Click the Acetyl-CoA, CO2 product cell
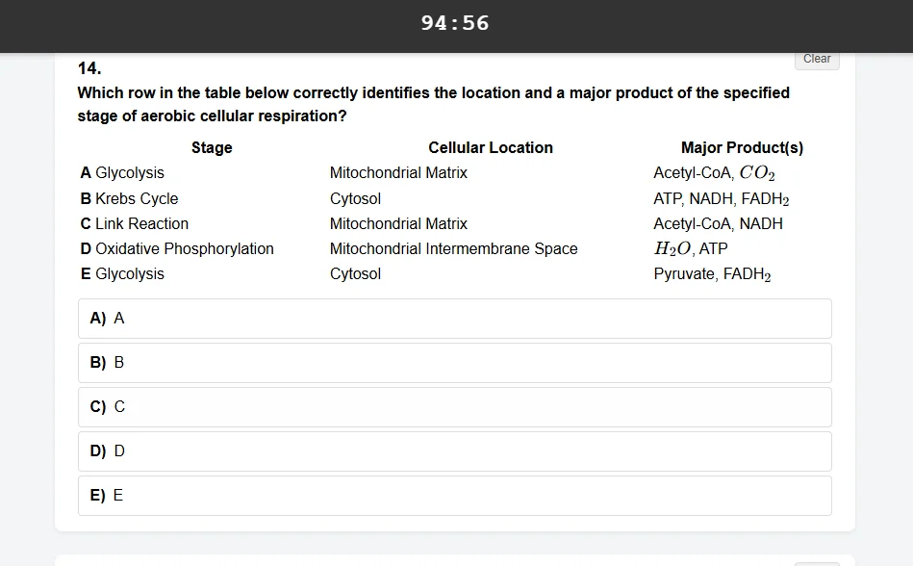Viewport: 913px width, 566px height. (714, 173)
